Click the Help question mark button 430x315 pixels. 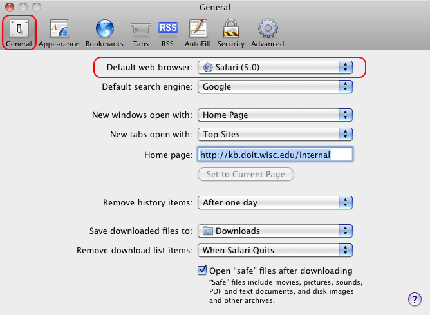tap(415, 299)
